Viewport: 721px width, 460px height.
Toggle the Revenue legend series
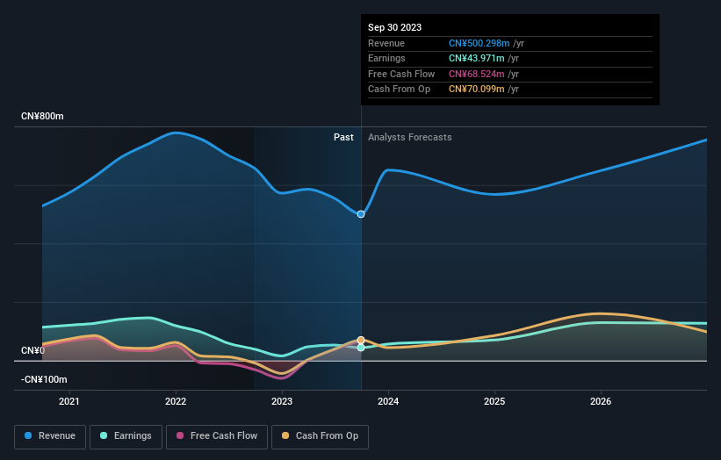click(x=50, y=436)
